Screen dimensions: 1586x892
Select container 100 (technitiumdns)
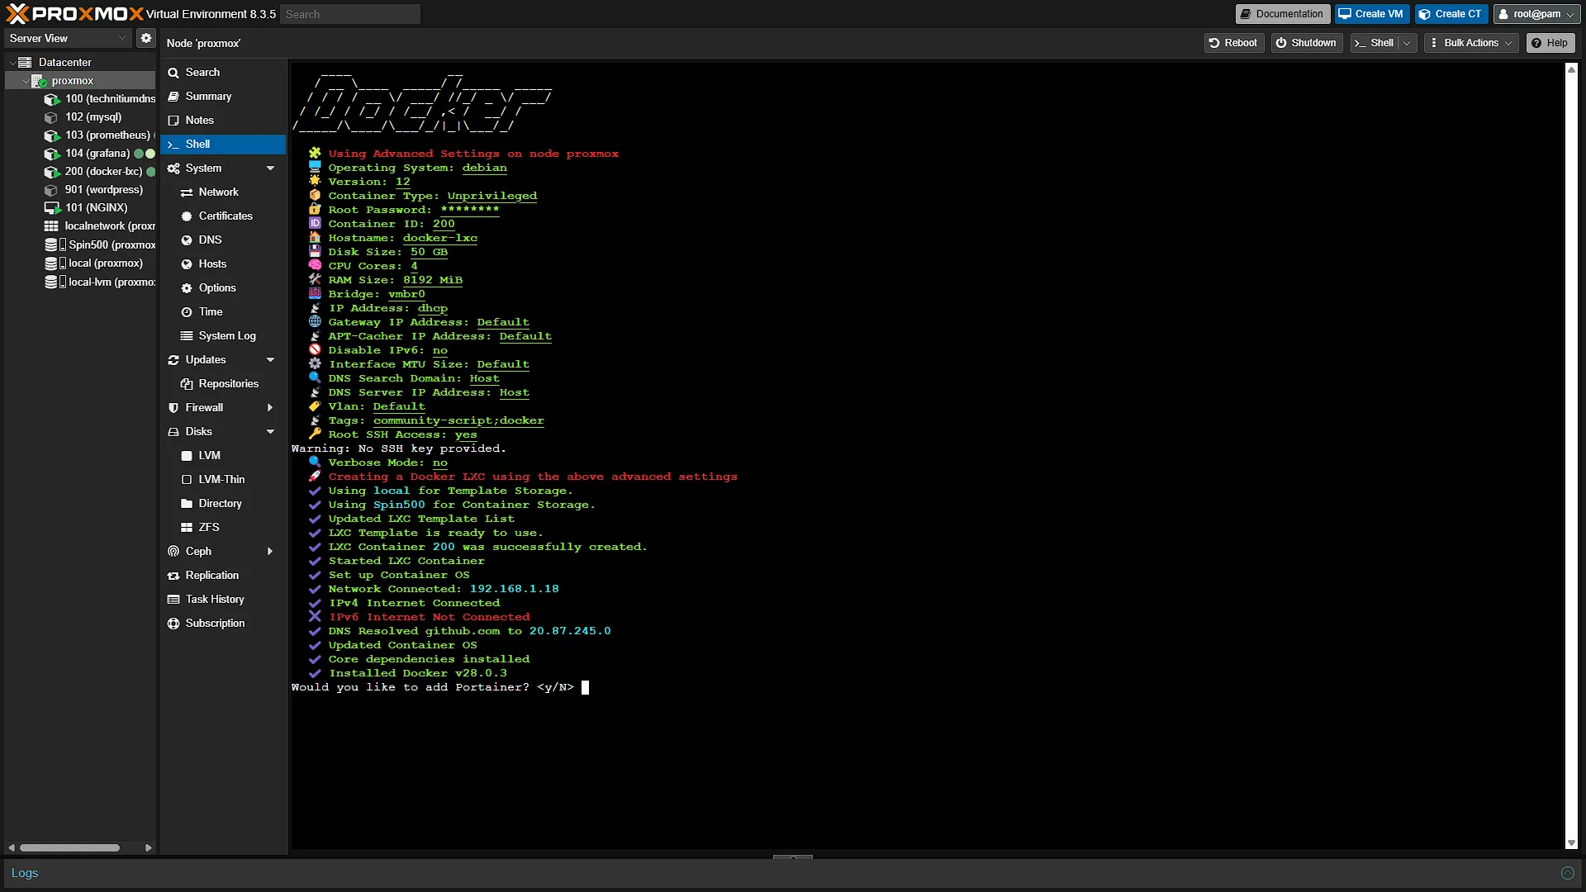(x=100, y=99)
